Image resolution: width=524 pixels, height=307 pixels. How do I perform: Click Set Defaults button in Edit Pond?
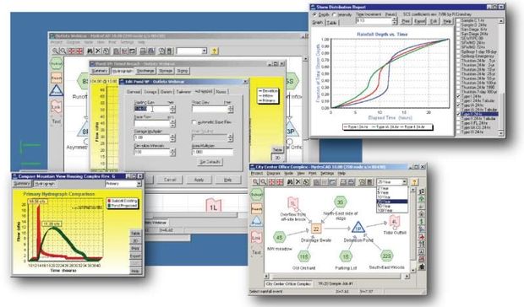point(210,162)
